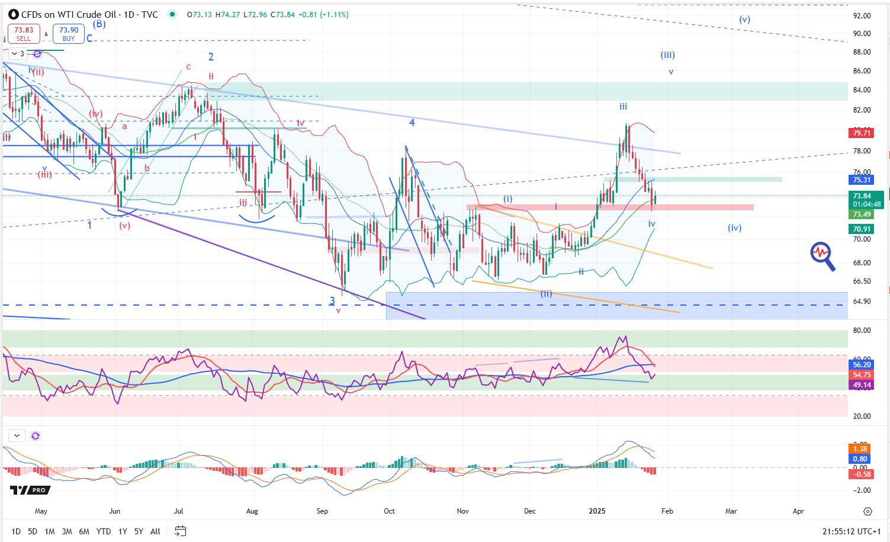Click the red 79.71 price label
Image resolution: width=890 pixels, height=542 pixels.
(x=861, y=133)
